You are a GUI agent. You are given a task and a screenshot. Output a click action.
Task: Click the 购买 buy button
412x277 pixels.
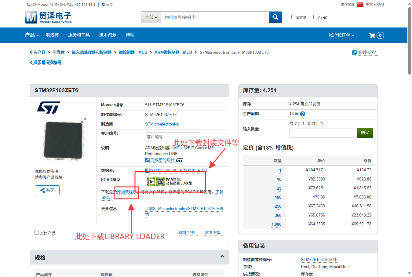[x=365, y=133]
